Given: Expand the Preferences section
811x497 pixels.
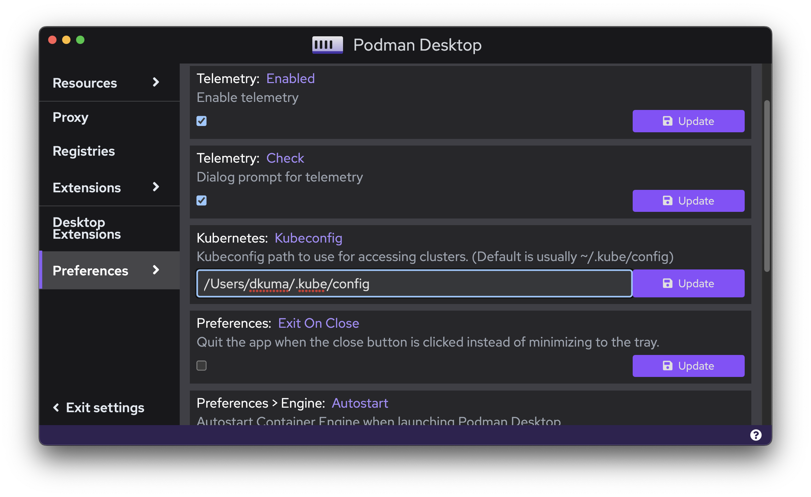Looking at the screenshot, I should click(x=156, y=270).
